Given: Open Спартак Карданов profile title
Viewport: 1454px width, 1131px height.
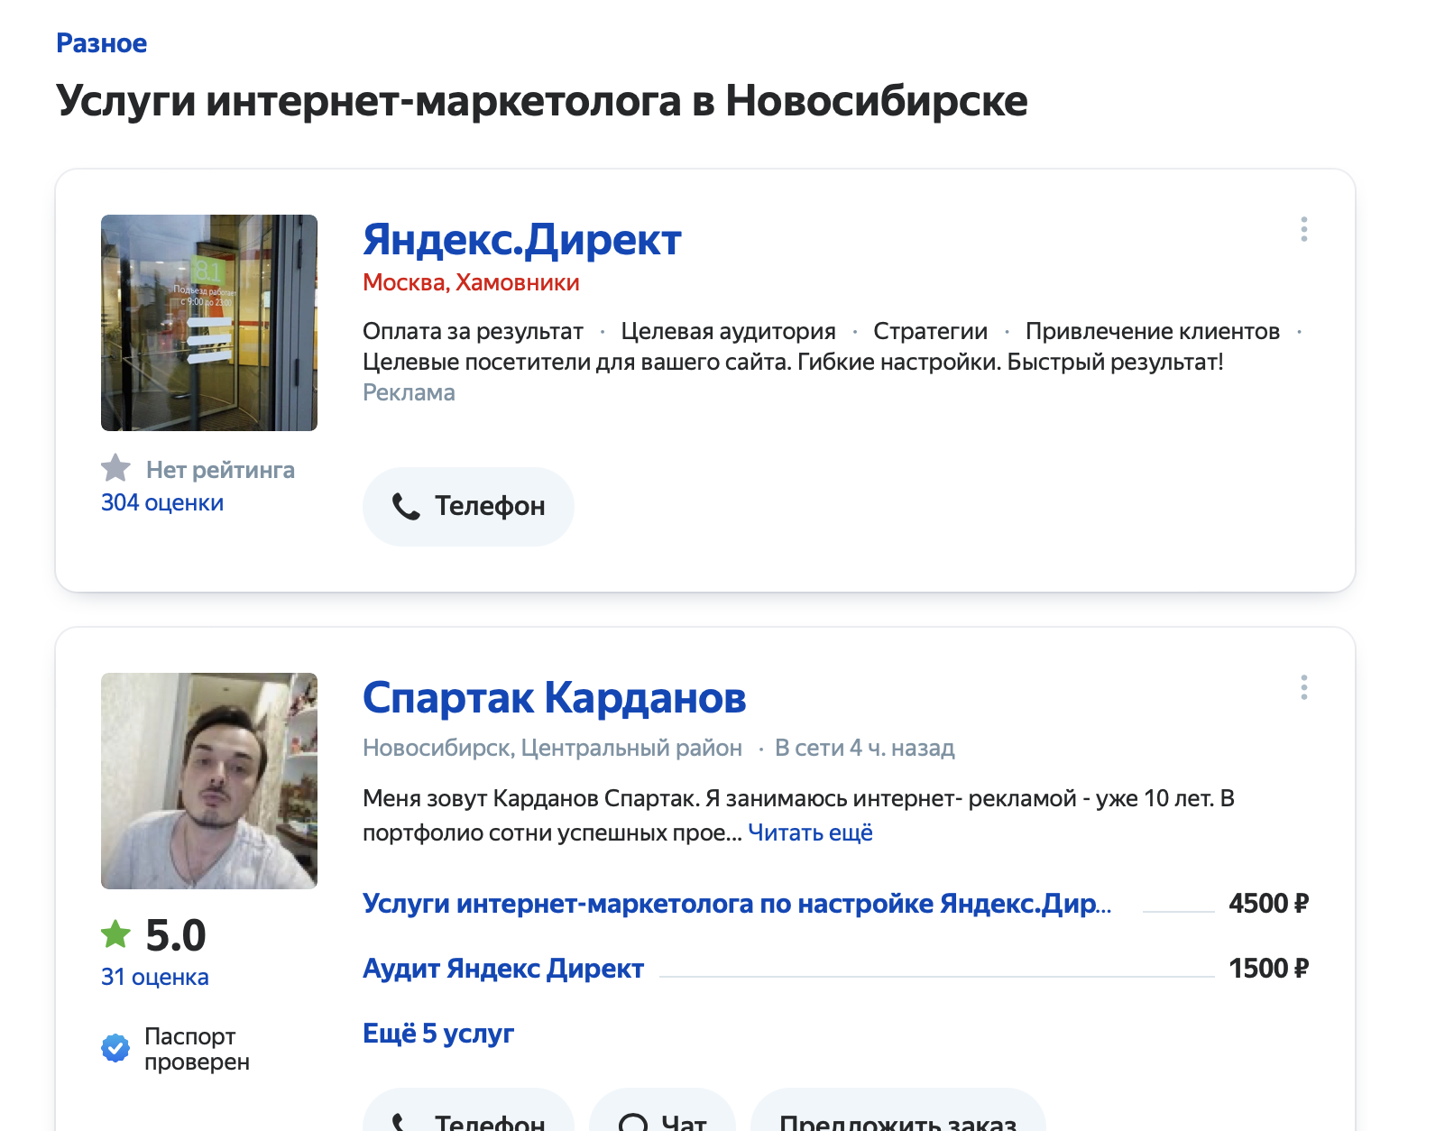Looking at the screenshot, I should (554, 698).
